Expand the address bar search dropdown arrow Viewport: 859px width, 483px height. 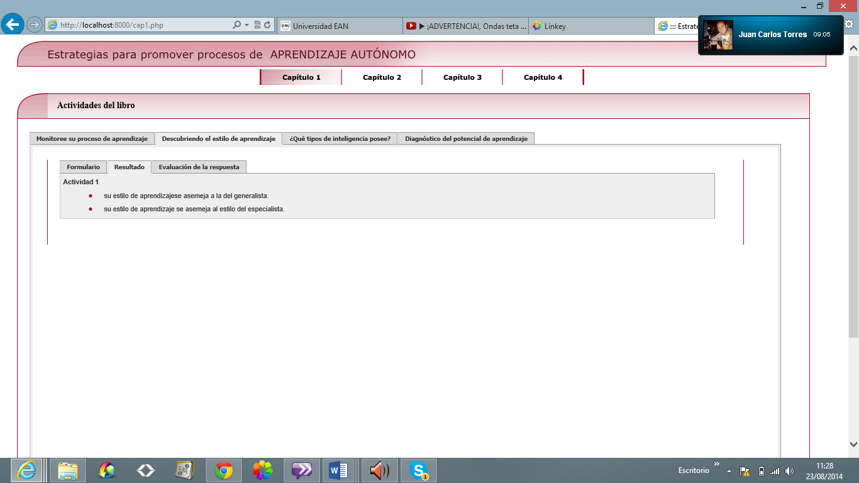(x=247, y=25)
